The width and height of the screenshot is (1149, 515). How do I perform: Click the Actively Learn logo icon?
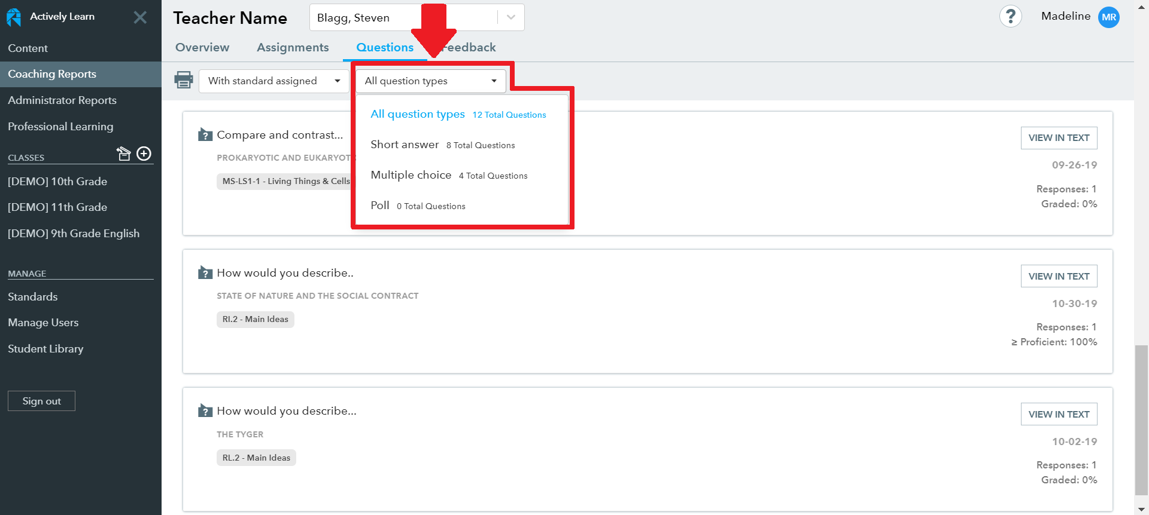tap(14, 17)
